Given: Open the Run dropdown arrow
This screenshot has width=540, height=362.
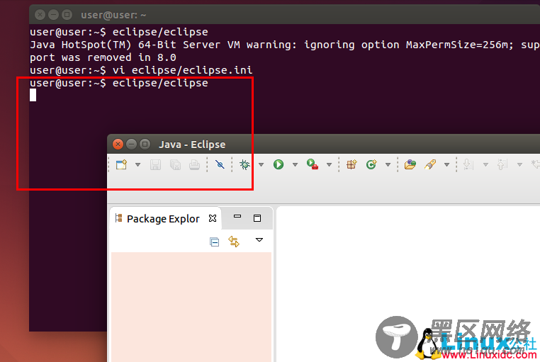Looking at the screenshot, I should pos(295,165).
